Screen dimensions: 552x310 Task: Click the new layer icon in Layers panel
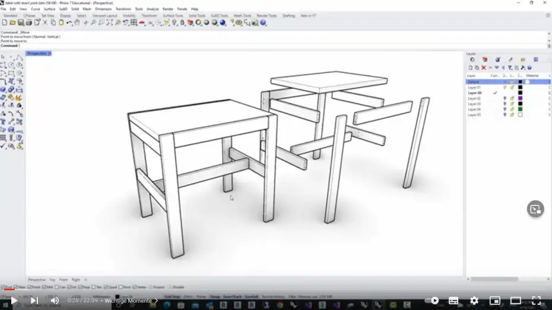click(470, 68)
